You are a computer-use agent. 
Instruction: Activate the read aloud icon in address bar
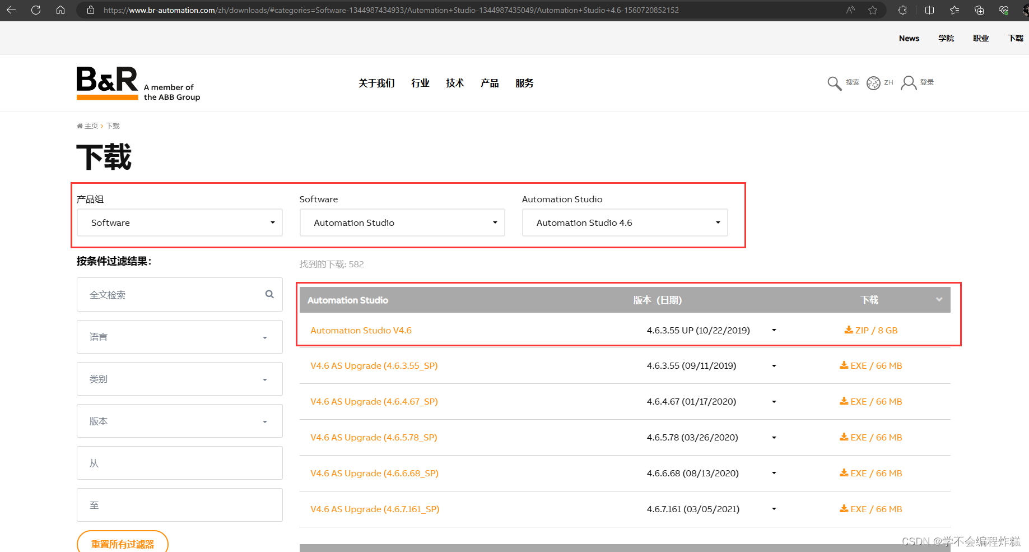pyautogui.click(x=850, y=10)
